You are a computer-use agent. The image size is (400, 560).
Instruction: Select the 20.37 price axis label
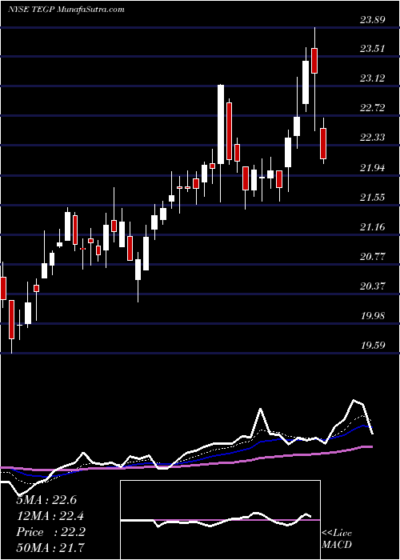(373, 286)
